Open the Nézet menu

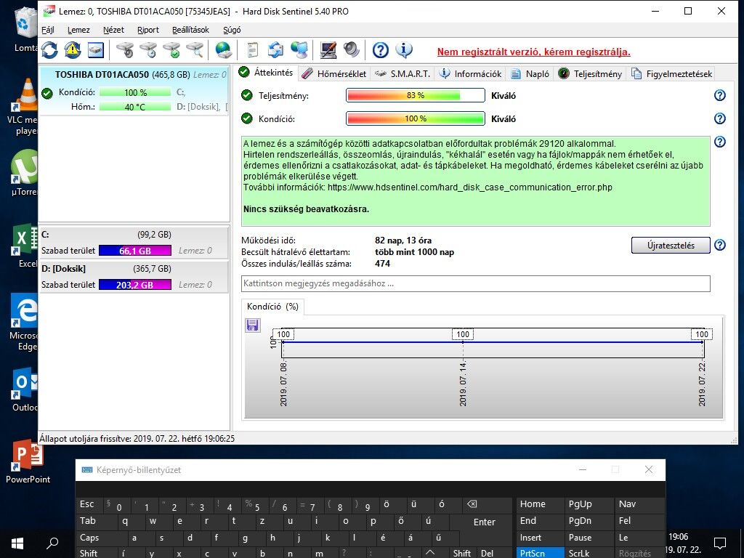(x=113, y=30)
